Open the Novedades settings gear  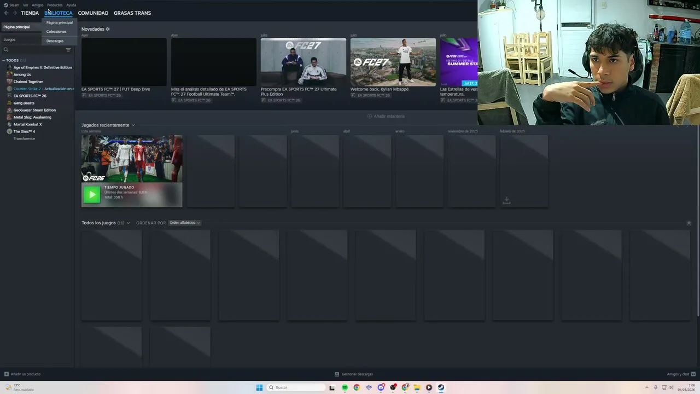[x=108, y=29]
